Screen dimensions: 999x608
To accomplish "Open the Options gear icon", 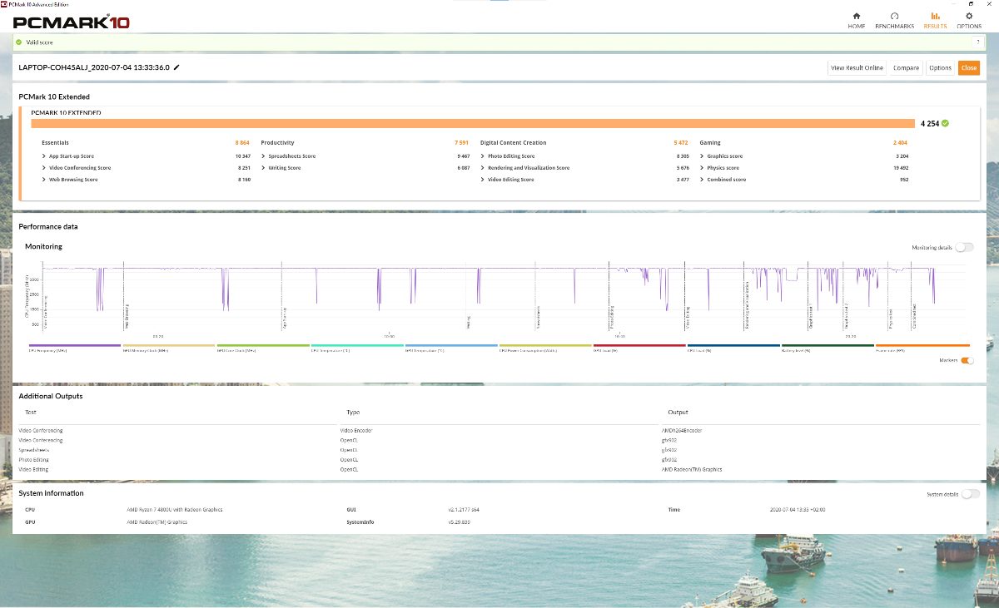I will (969, 16).
